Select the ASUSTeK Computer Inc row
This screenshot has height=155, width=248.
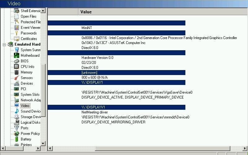(113, 43)
